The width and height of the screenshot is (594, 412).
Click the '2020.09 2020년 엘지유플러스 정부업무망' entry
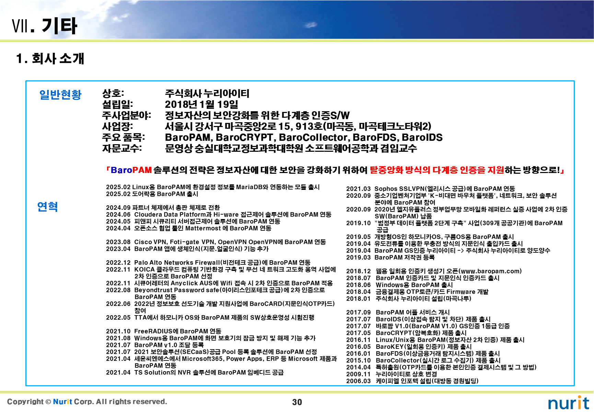[457, 213]
